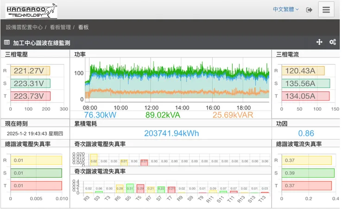The width and height of the screenshot is (343, 209).
Task: Click the S 0.01 bar in 總諧波電壓失真率
Action: 36,173
